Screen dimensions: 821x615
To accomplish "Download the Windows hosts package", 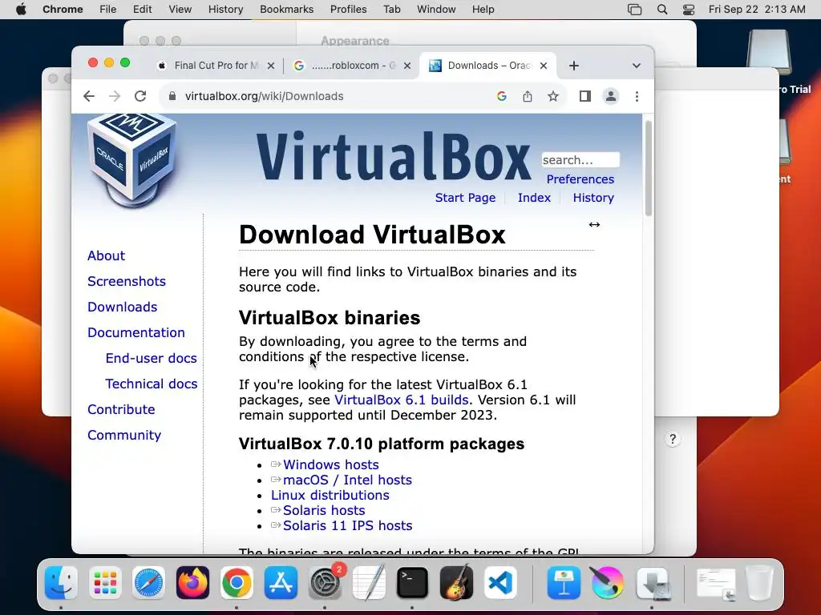I will pyautogui.click(x=331, y=465).
